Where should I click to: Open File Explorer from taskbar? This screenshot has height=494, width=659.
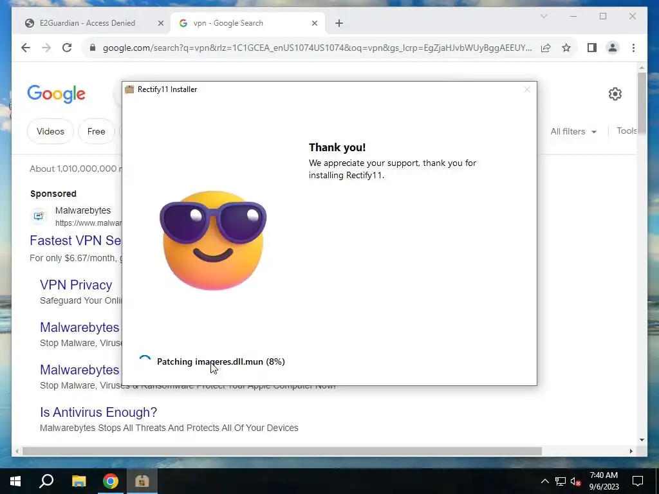tap(79, 481)
